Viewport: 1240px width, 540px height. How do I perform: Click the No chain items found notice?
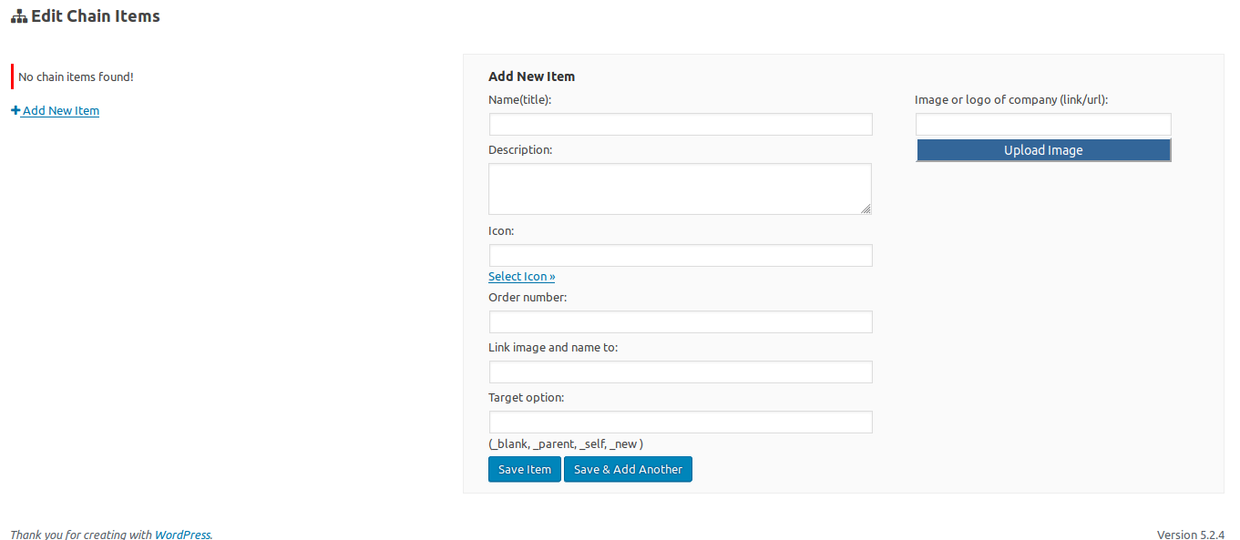point(76,76)
